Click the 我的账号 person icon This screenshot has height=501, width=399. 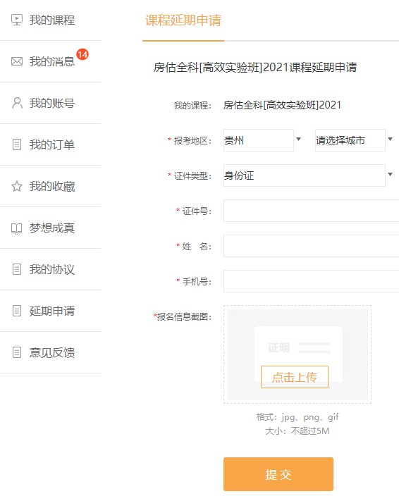pos(17,103)
